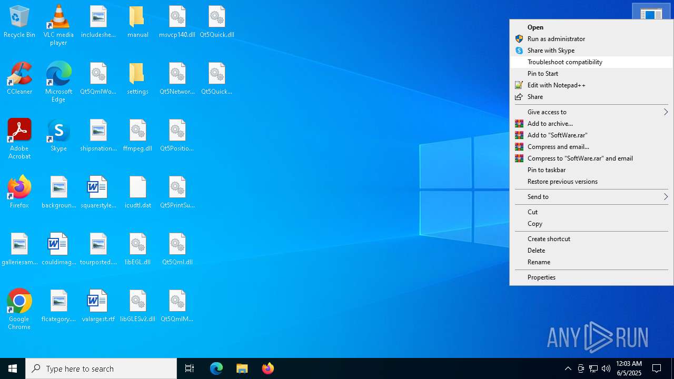The height and width of the screenshot is (379, 674).
Task: Choose Add to archive...
Action: click(x=591, y=124)
